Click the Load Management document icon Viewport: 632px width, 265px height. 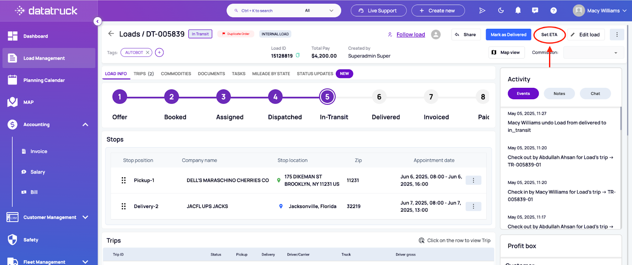point(13,58)
